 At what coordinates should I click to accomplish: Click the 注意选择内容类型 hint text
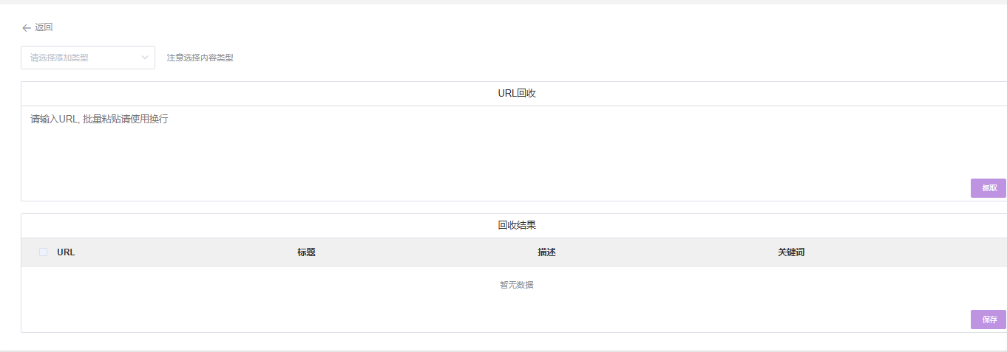click(200, 58)
